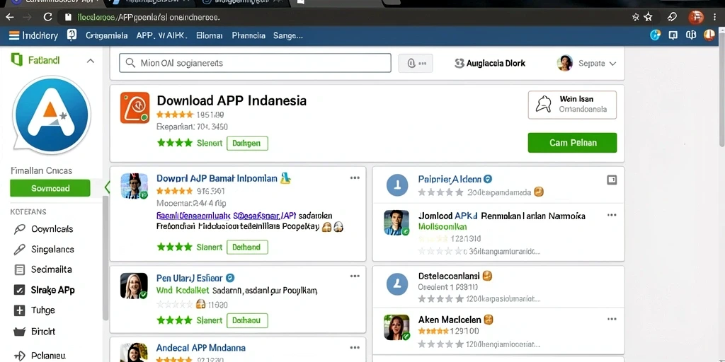Select the Elomai nav item
The width and height of the screenshot is (725, 362).
[210, 35]
